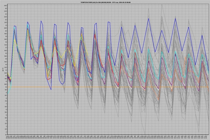Click the last blue peak on the right
Screen dimensions: 210x140
pos(202,36)
